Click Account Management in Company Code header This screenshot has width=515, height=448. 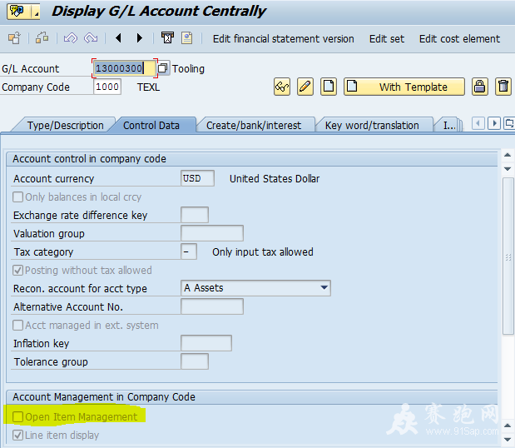(104, 397)
